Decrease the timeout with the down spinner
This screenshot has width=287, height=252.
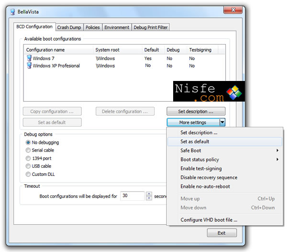[x=149, y=198]
